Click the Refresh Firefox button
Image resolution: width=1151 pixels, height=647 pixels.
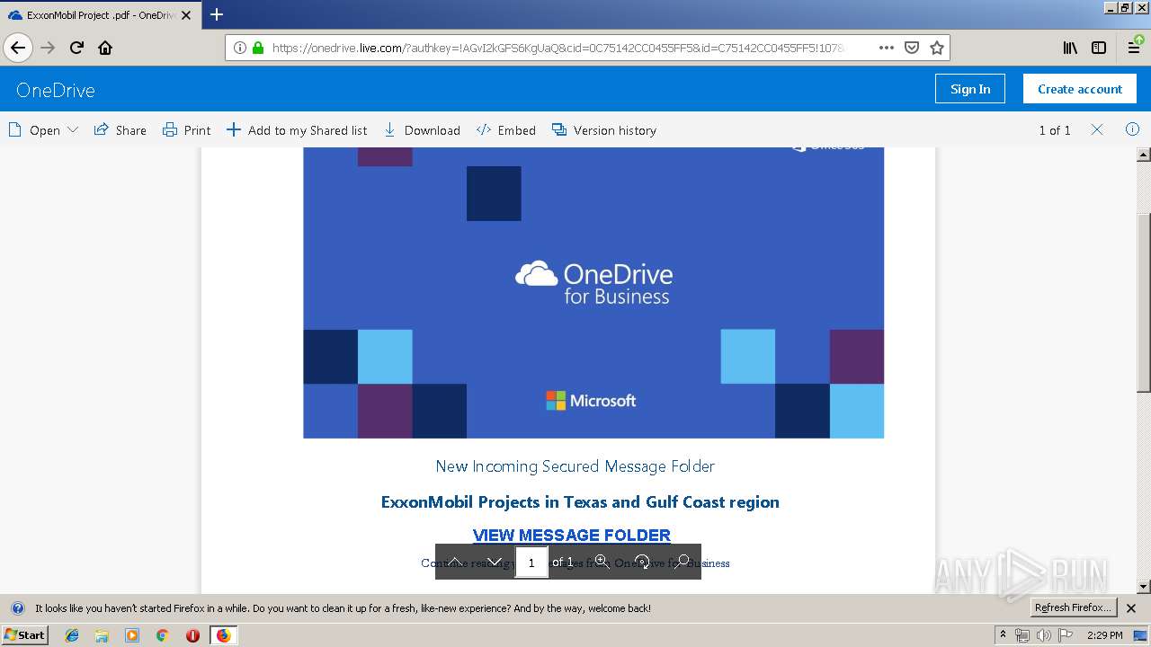(1074, 607)
